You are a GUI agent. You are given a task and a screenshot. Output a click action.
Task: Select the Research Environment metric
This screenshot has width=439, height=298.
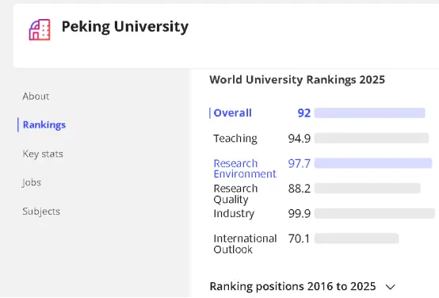[x=245, y=169]
